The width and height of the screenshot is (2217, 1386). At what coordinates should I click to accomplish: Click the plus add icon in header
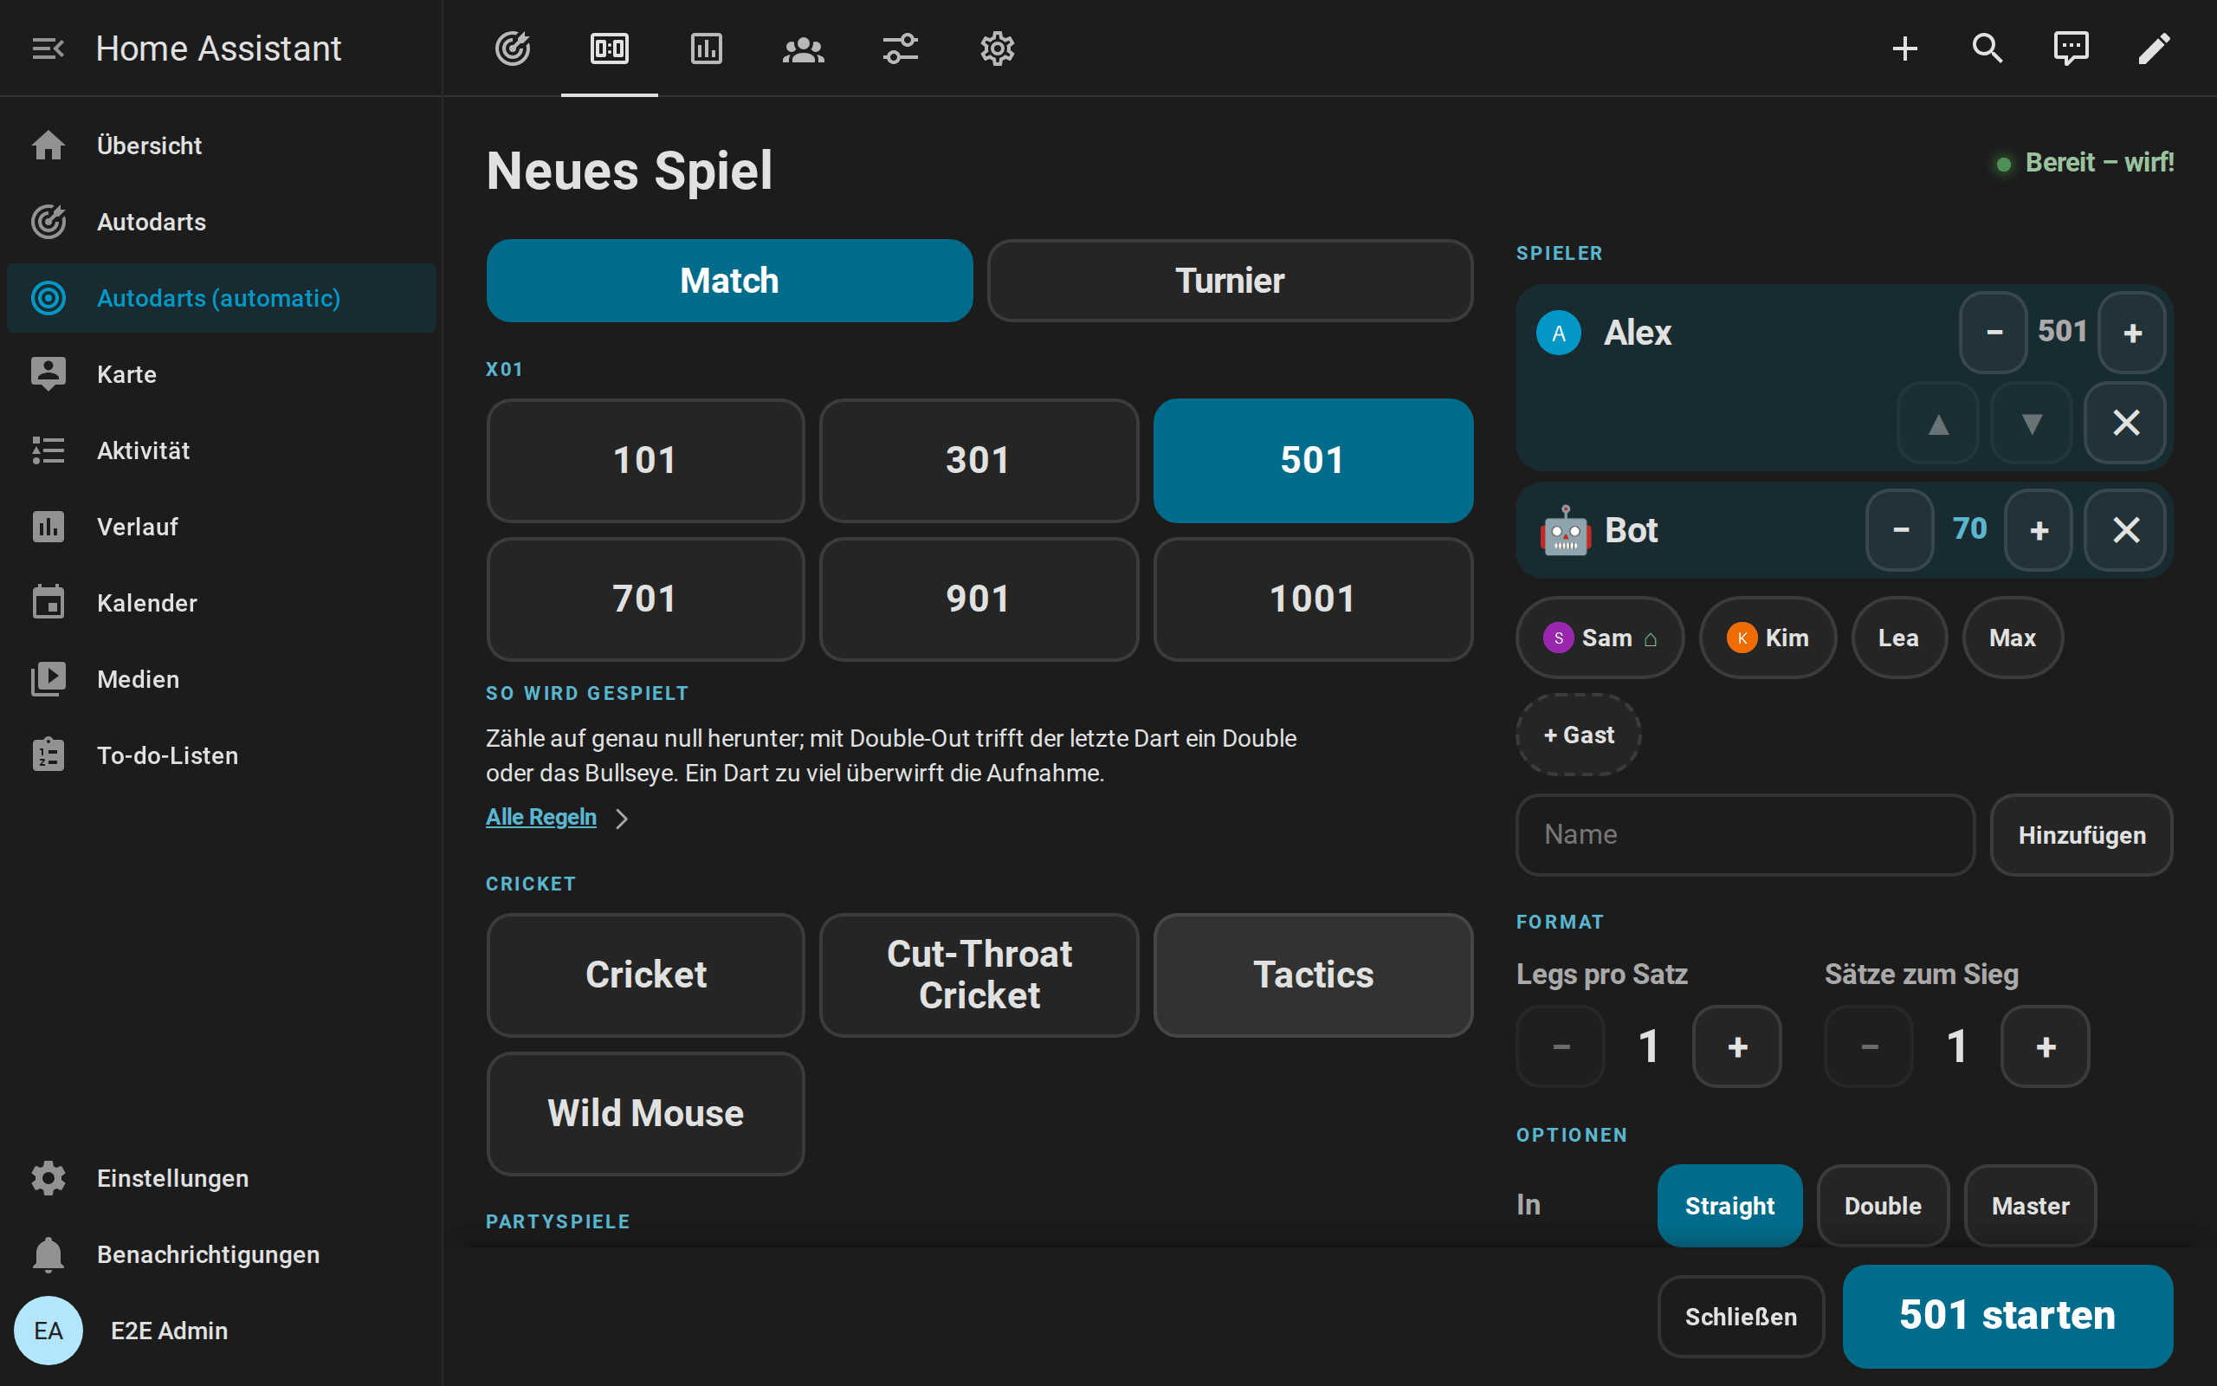1904,49
